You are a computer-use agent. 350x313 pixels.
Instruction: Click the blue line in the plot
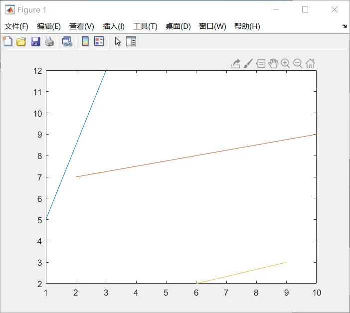76,145
